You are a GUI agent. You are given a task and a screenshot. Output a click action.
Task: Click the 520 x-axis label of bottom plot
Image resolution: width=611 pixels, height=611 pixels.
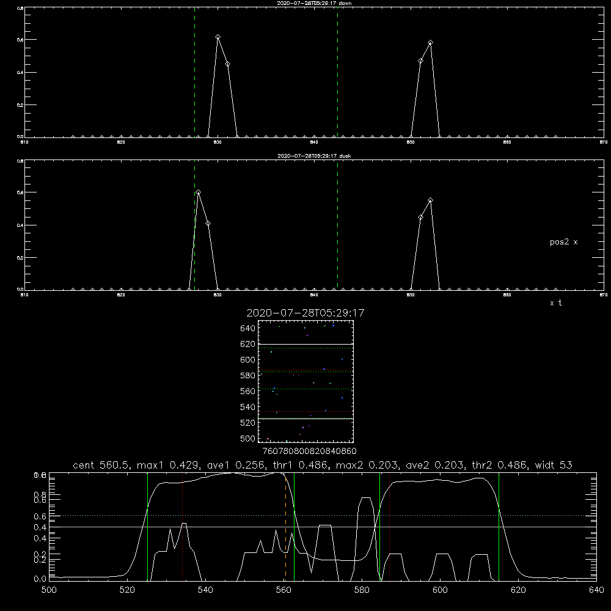pos(127,590)
